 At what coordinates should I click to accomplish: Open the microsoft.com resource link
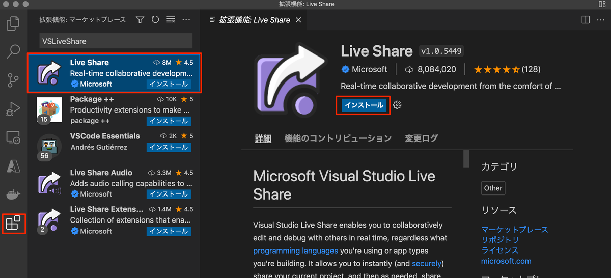(506, 261)
